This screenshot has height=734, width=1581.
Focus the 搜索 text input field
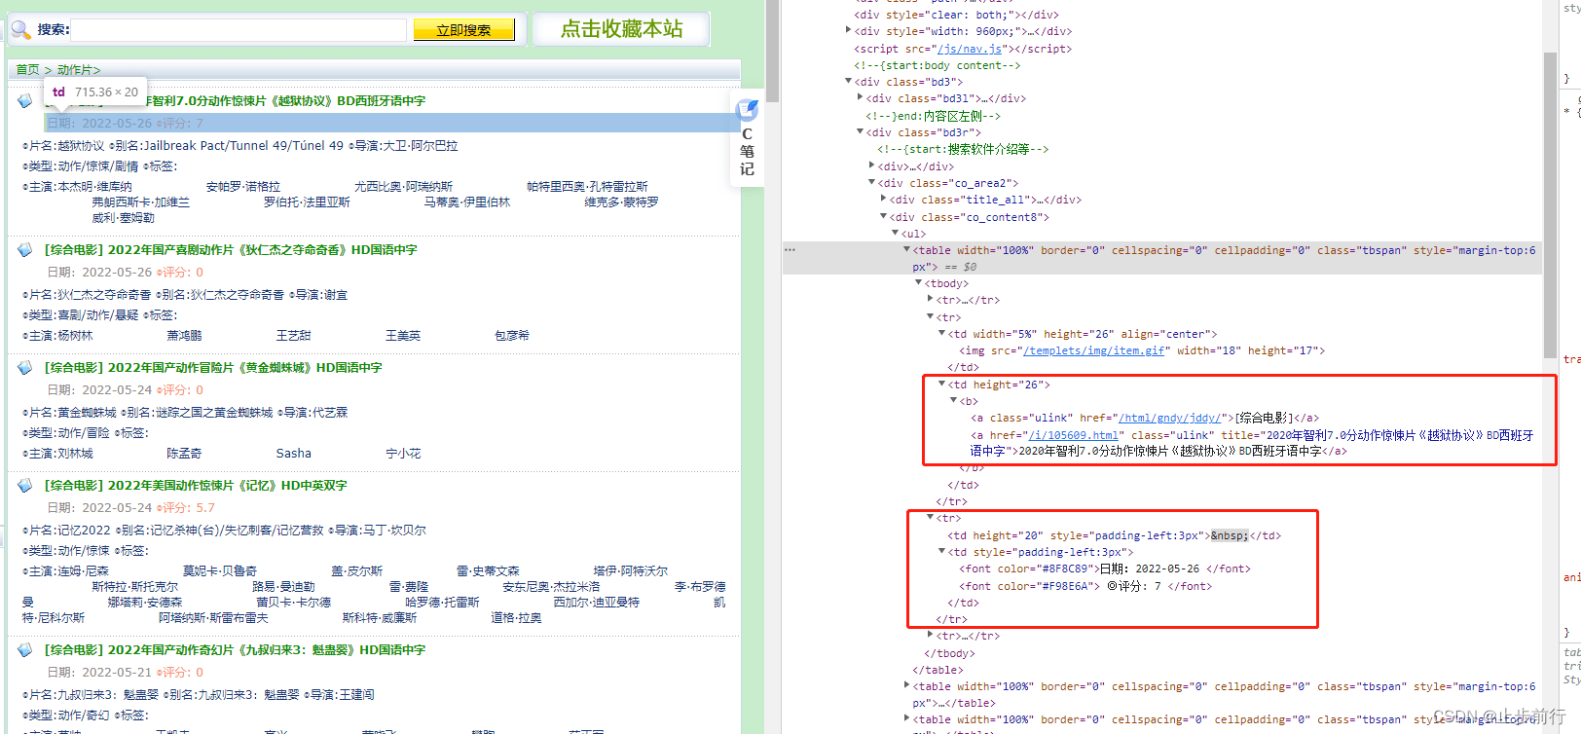[x=239, y=30]
